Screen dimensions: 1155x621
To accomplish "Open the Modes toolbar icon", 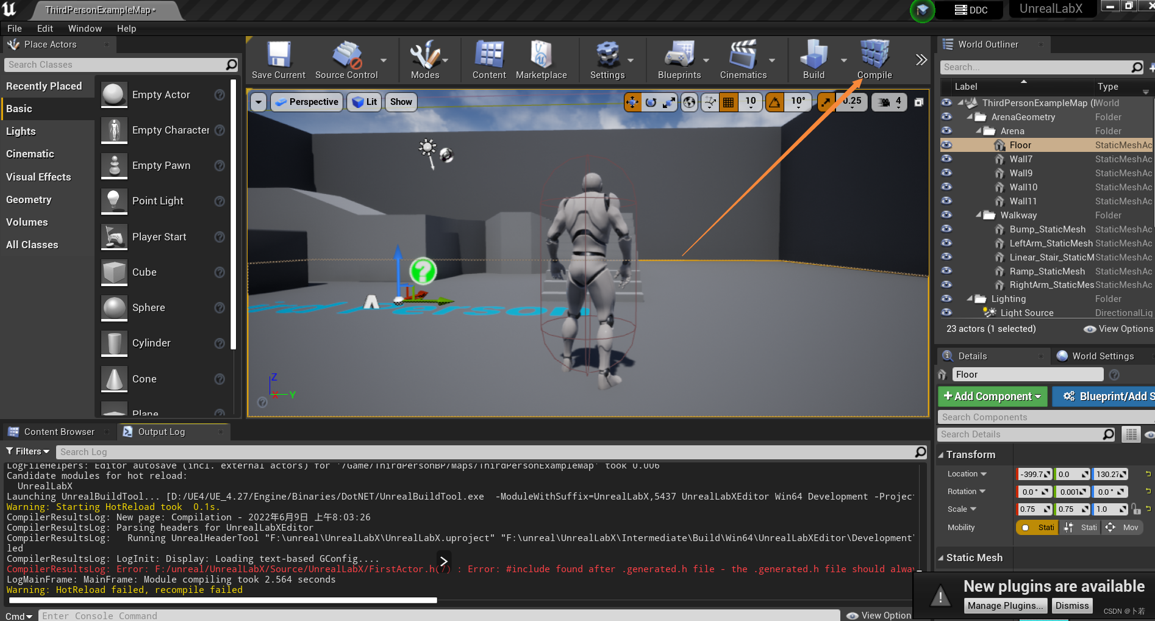I will coord(425,59).
